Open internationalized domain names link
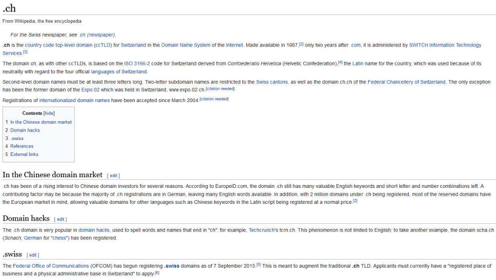Image resolution: width=496 pixels, height=280 pixels. click(x=74, y=101)
